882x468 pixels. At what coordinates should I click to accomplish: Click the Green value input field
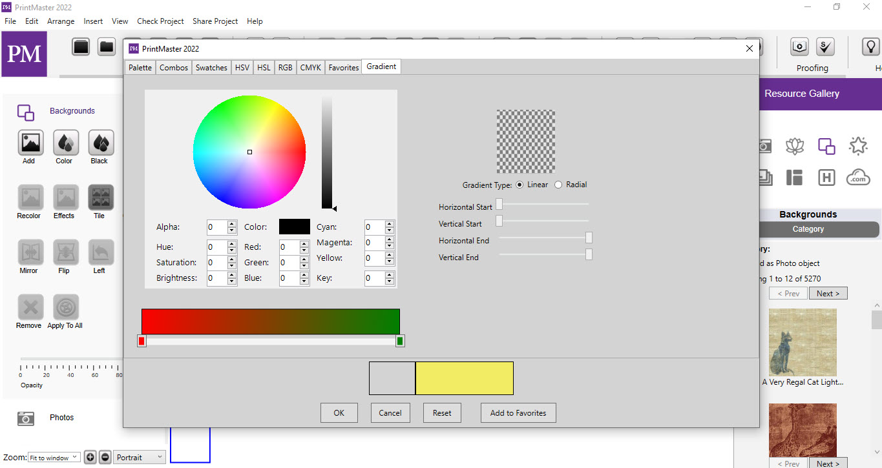(x=289, y=263)
